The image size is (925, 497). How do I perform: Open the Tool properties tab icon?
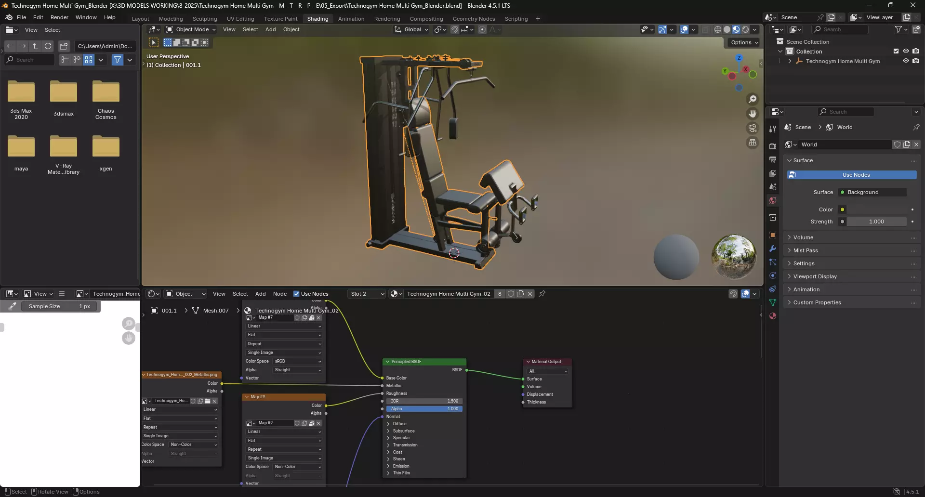click(x=773, y=129)
